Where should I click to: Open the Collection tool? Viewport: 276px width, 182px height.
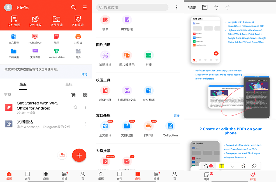click(170, 129)
